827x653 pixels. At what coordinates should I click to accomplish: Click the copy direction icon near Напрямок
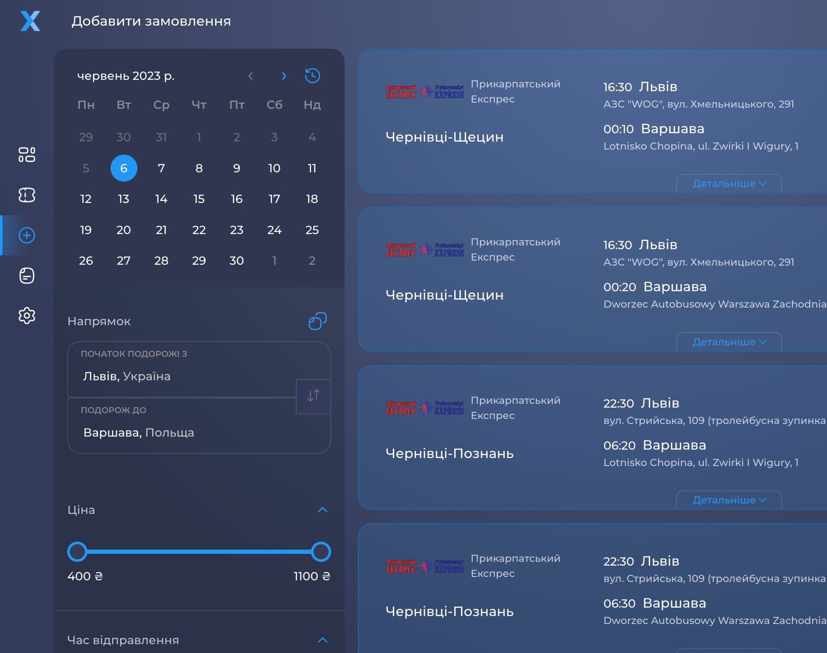317,321
